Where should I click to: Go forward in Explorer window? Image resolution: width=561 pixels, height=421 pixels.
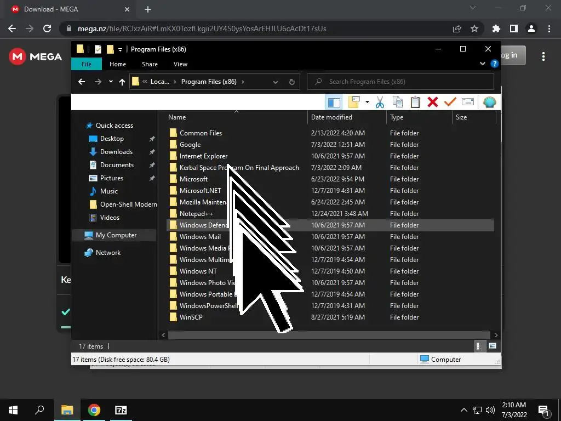point(98,82)
